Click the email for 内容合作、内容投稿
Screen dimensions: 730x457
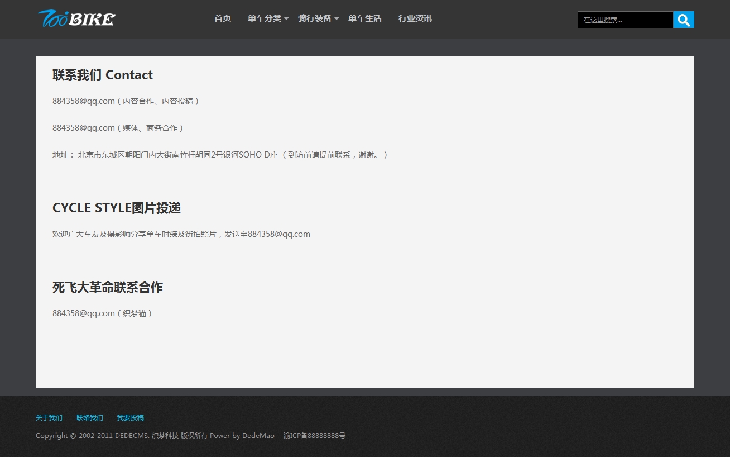(x=84, y=101)
